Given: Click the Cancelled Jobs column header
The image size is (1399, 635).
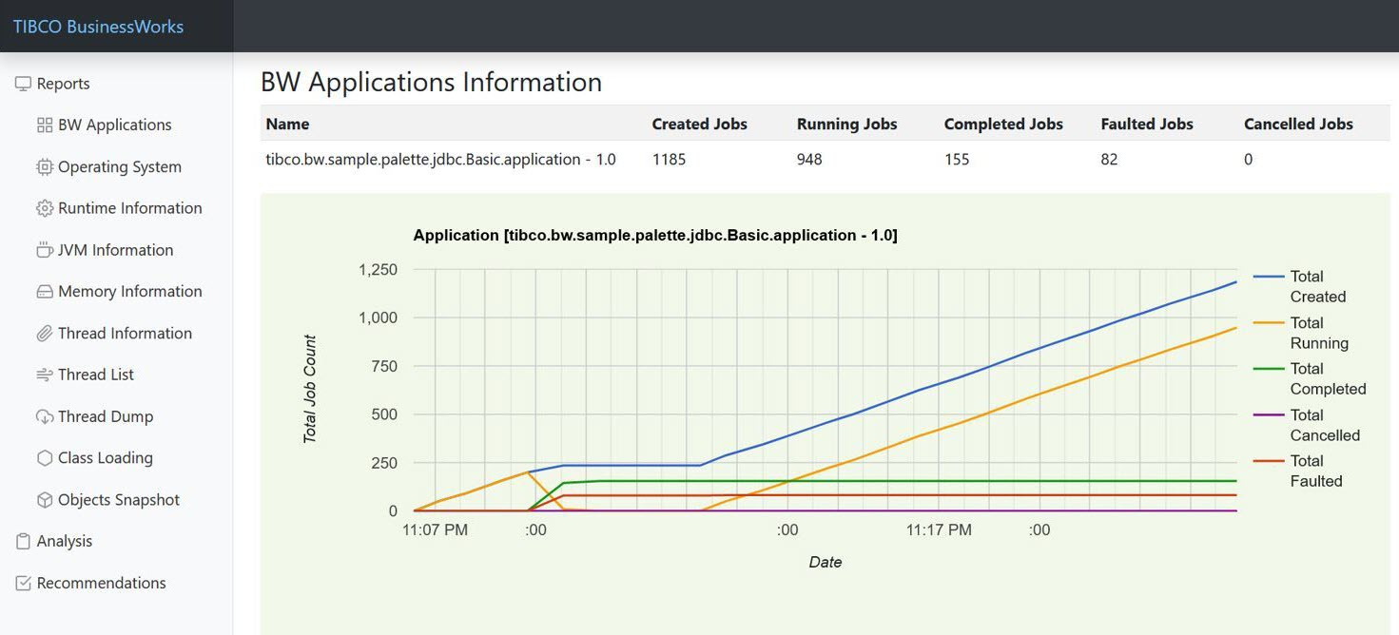Looking at the screenshot, I should click(1298, 125).
